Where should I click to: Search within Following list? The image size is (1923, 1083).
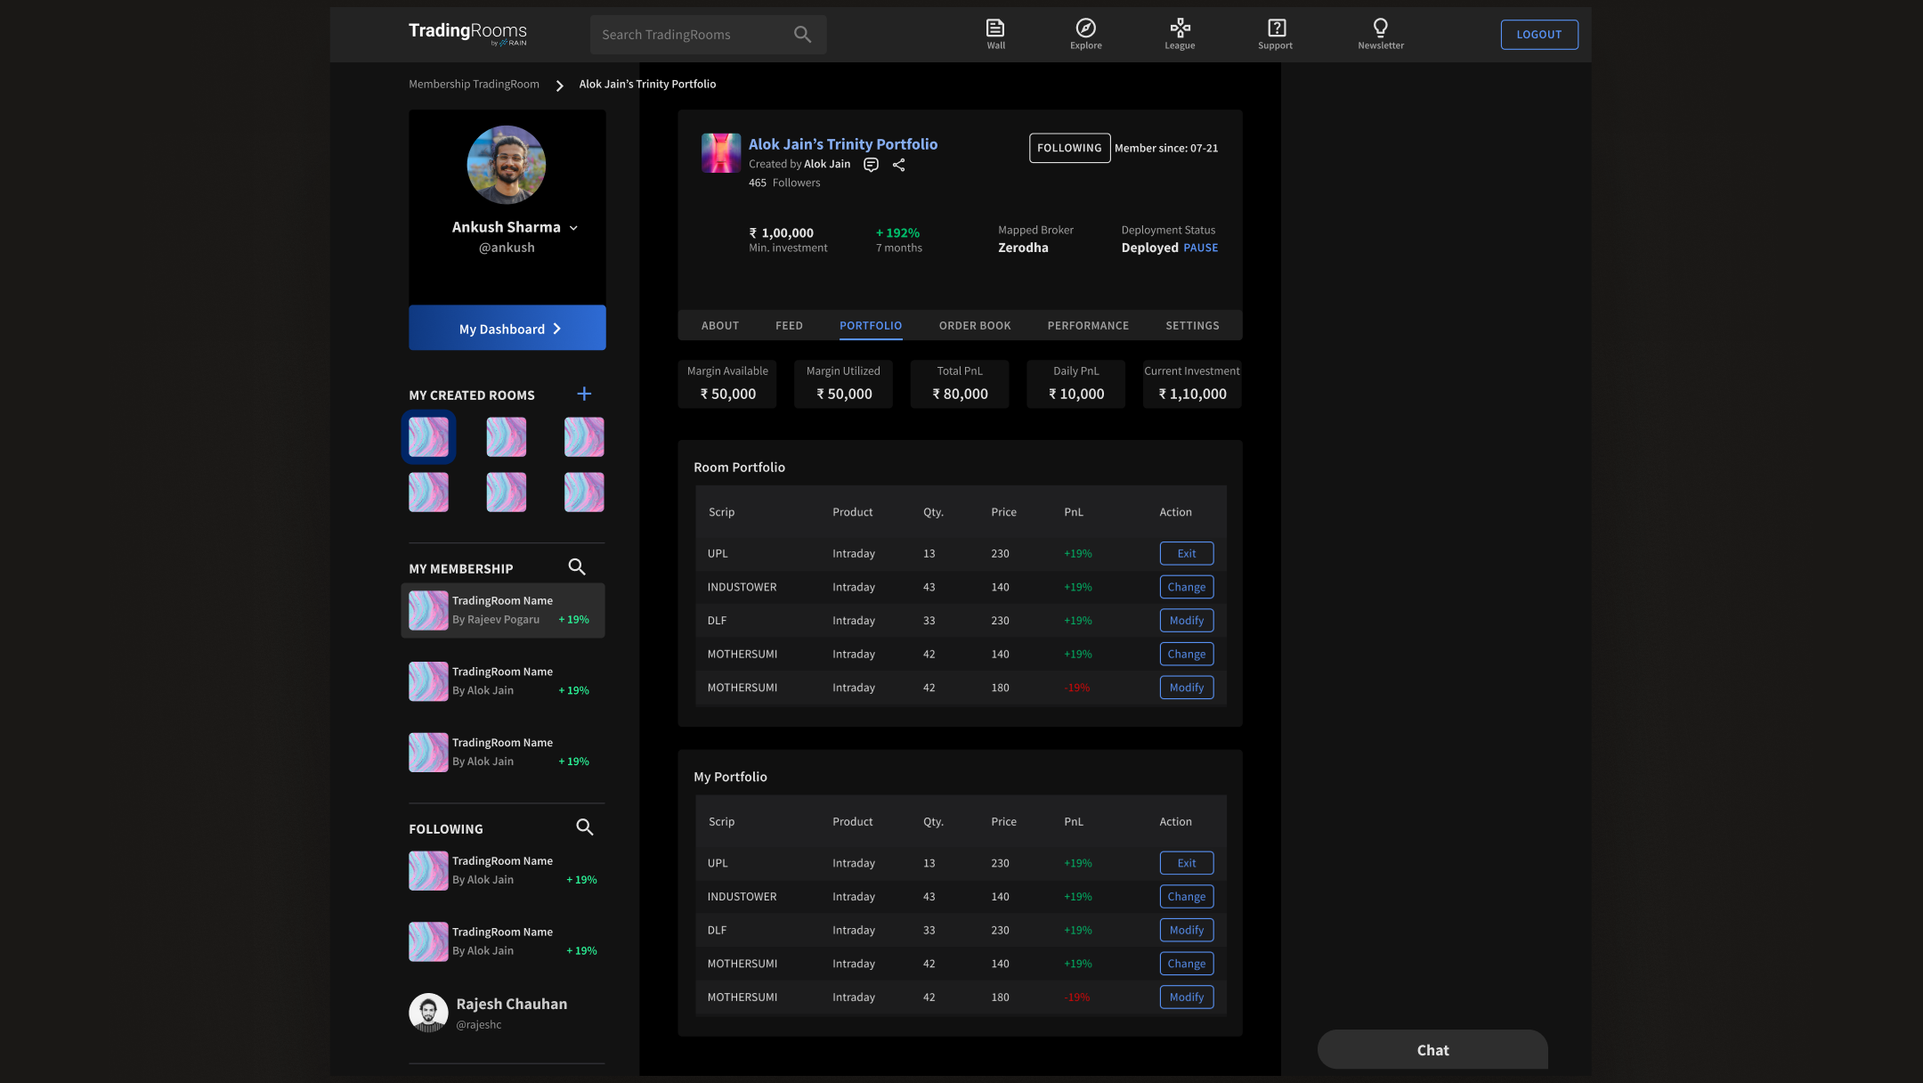click(585, 827)
